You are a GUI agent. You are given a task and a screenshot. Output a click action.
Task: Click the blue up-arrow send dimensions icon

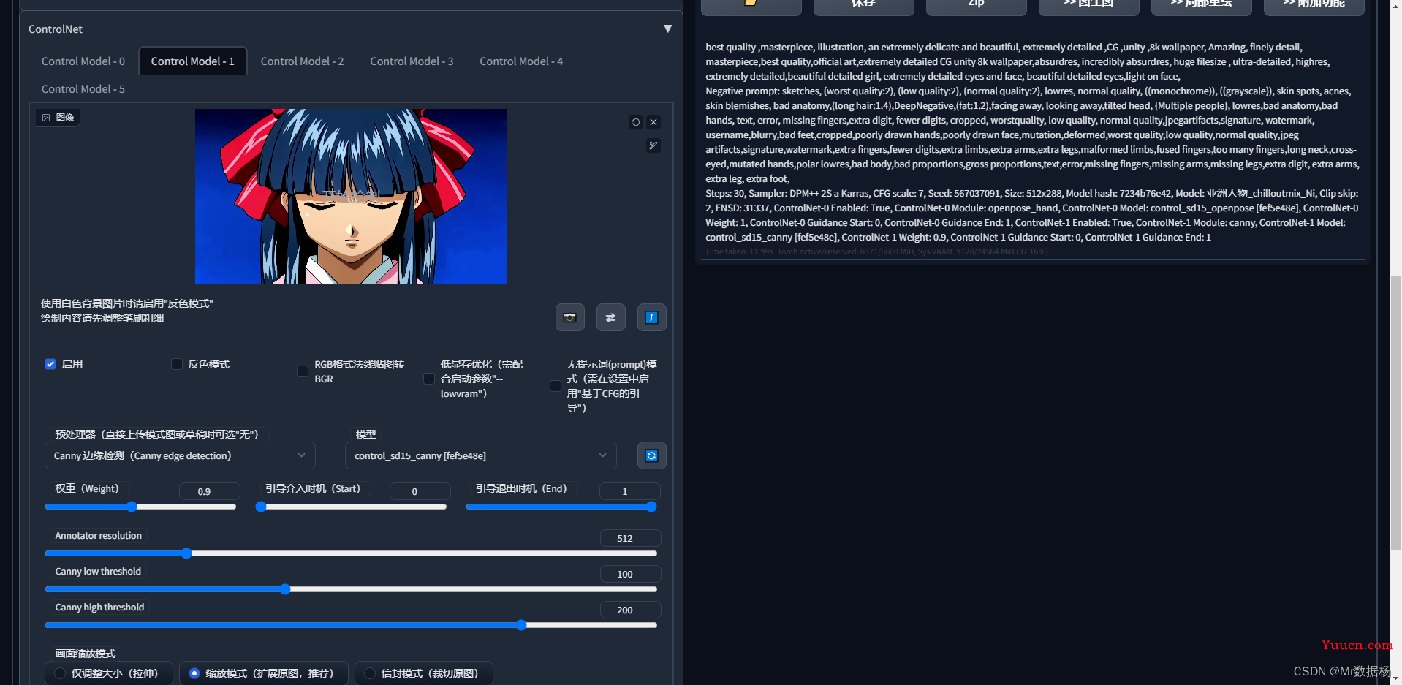[651, 317]
